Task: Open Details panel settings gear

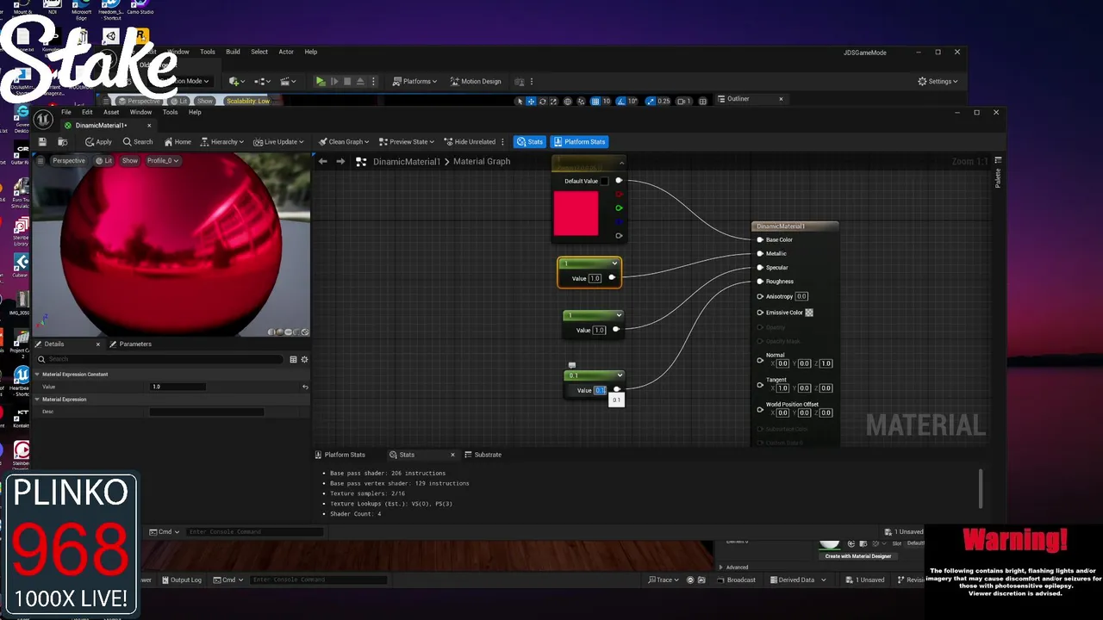Action: (x=304, y=359)
